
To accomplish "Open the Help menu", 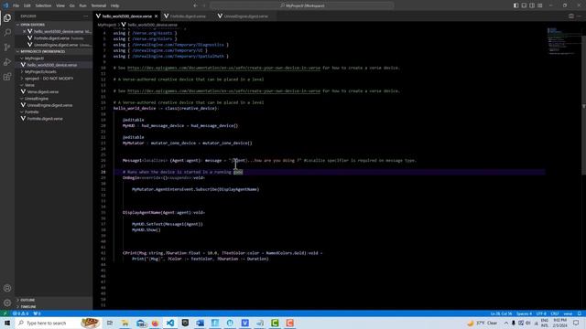I will [x=114, y=5].
